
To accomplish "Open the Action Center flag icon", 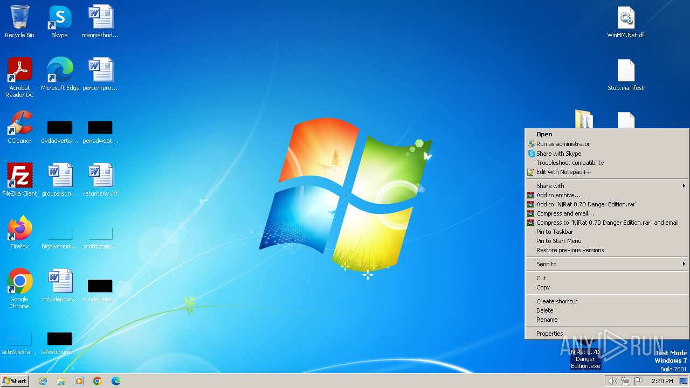I will (x=639, y=381).
